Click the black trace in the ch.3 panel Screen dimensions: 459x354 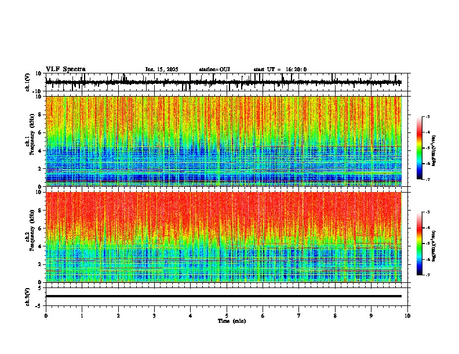click(x=224, y=296)
